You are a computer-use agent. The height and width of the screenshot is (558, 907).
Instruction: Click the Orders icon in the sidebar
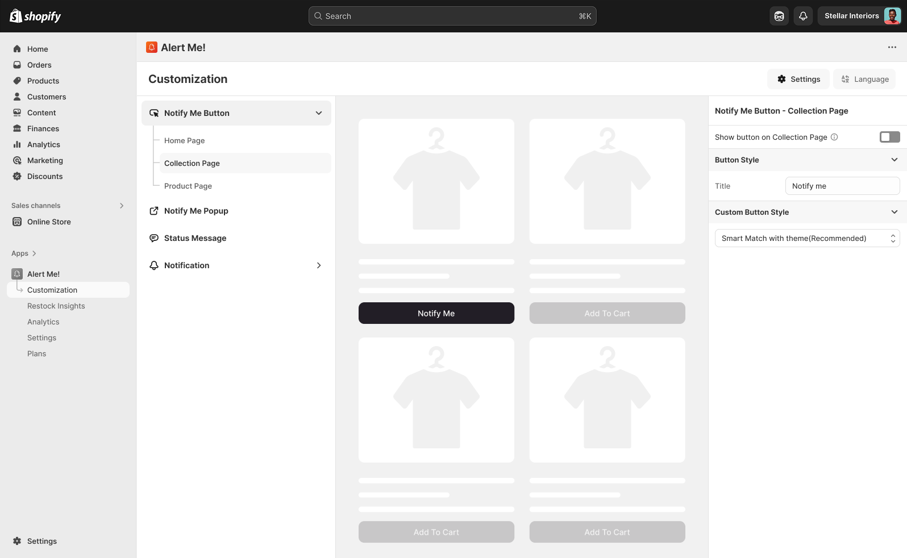pyautogui.click(x=17, y=65)
